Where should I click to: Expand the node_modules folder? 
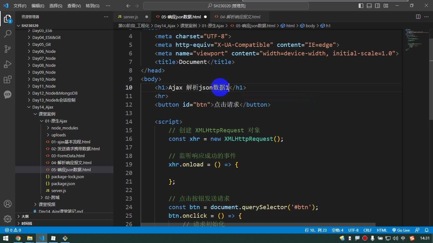(x=64, y=128)
